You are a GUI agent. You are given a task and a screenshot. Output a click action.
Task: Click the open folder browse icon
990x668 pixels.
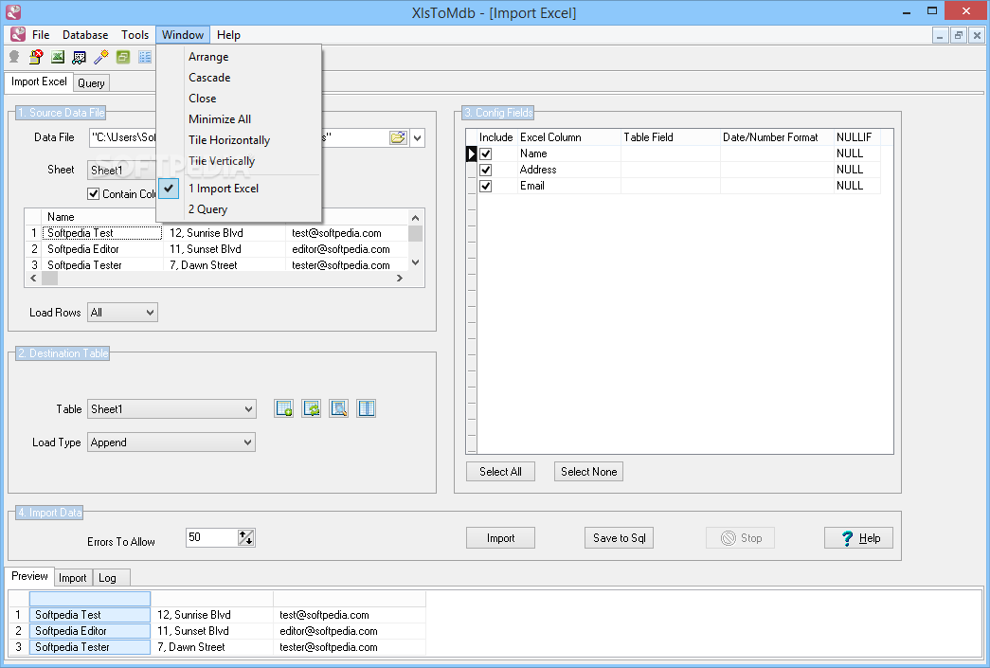point(398,137)
